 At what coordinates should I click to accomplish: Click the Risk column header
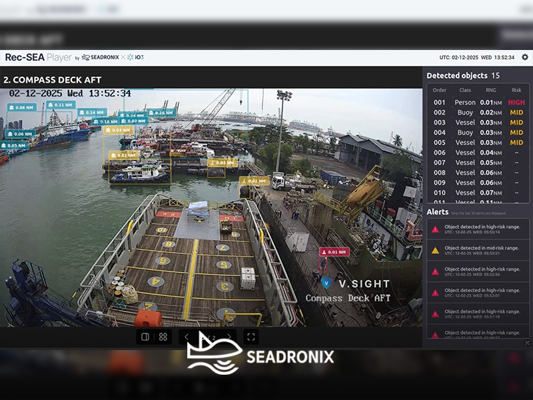click(516, 90)
